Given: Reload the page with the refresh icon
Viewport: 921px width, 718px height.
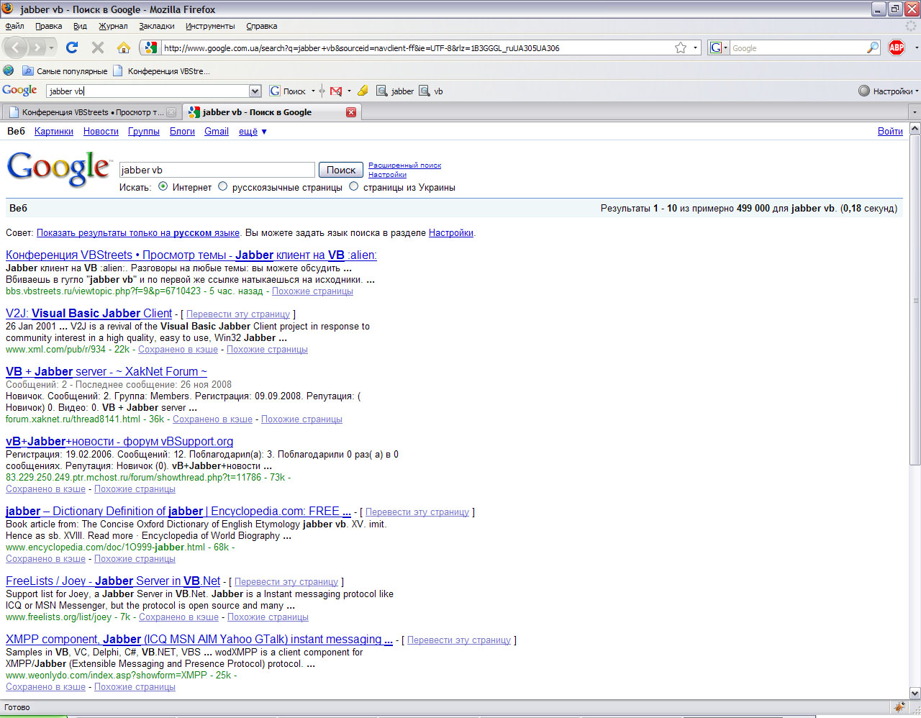Looking at the screenshot, I should click(72, 47).
